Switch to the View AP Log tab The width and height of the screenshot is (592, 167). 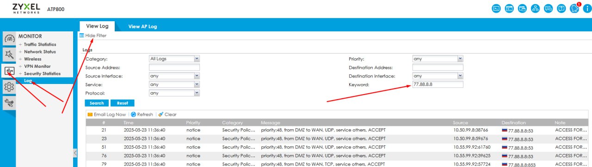tap(142, 26)
